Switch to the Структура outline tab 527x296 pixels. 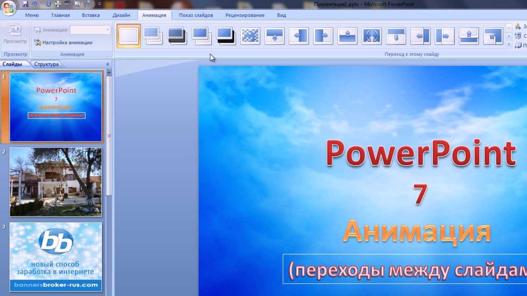(x=46, y=64)
